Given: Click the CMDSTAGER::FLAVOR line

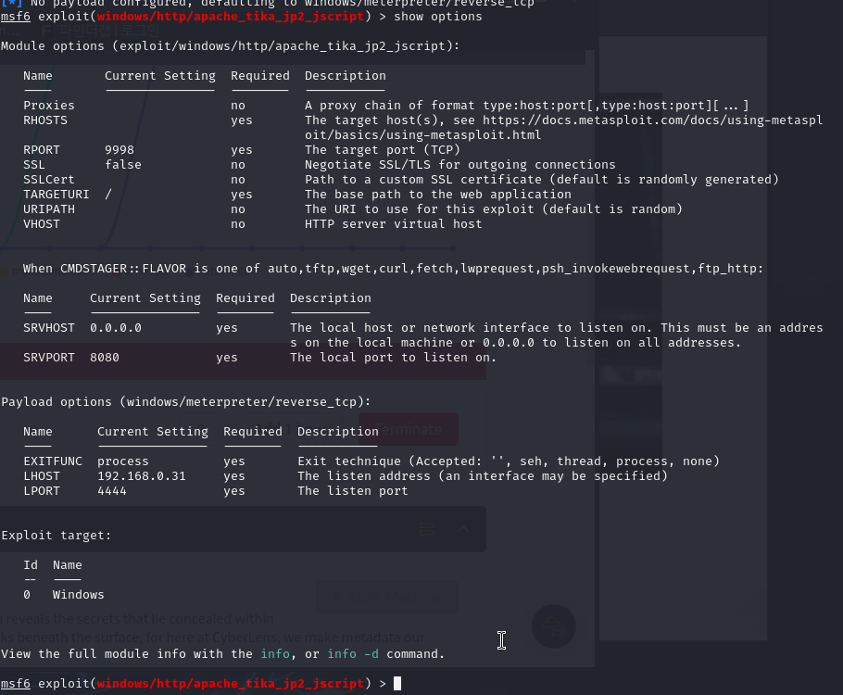Looking at the screenshot, I should pyautogui.click(x=393, y=269).
